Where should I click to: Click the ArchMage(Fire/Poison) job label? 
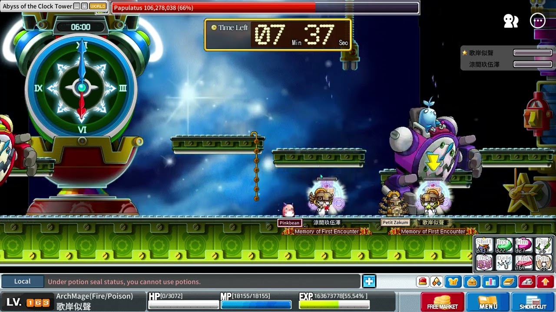94,296
